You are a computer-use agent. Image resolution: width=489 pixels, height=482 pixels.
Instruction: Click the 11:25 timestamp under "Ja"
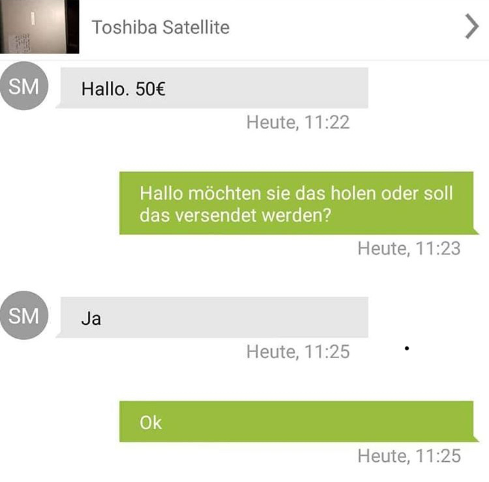coord(298,352)
